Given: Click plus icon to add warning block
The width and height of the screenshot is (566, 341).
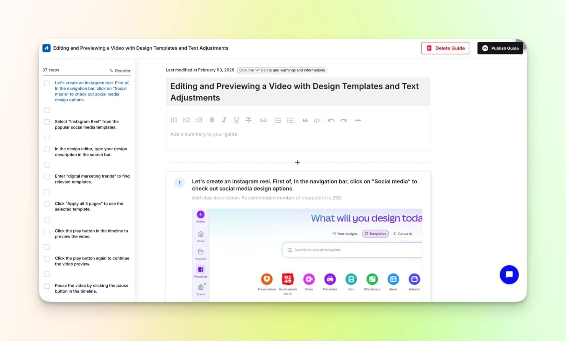Looking at the screenshot, I should point(297,162).
